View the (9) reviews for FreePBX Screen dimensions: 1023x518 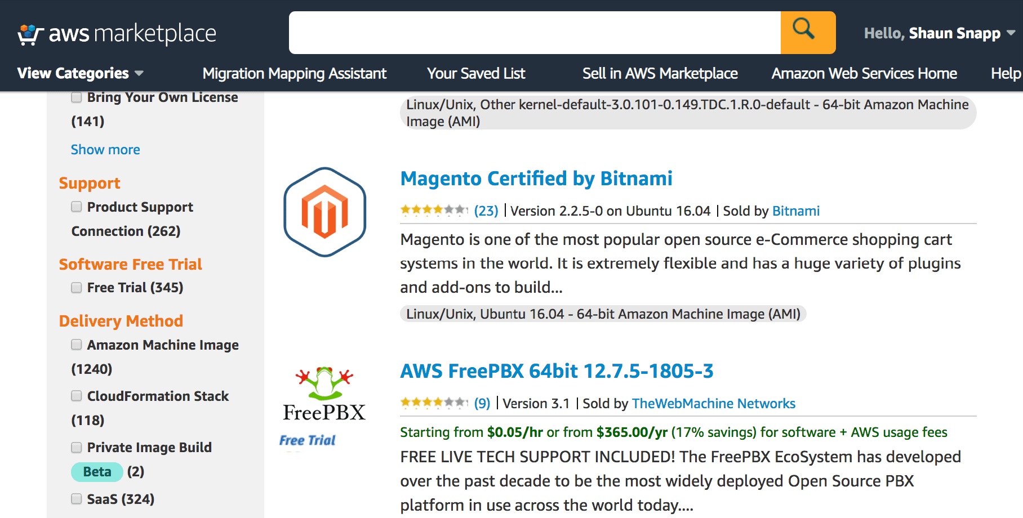(x=482, y=403)
